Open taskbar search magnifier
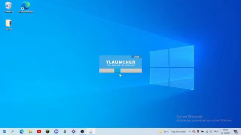The width and height of the screenshot is (241, 135). click(x=13, y=132)
